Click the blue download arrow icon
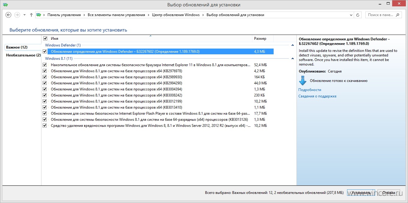 pos(303,81)
